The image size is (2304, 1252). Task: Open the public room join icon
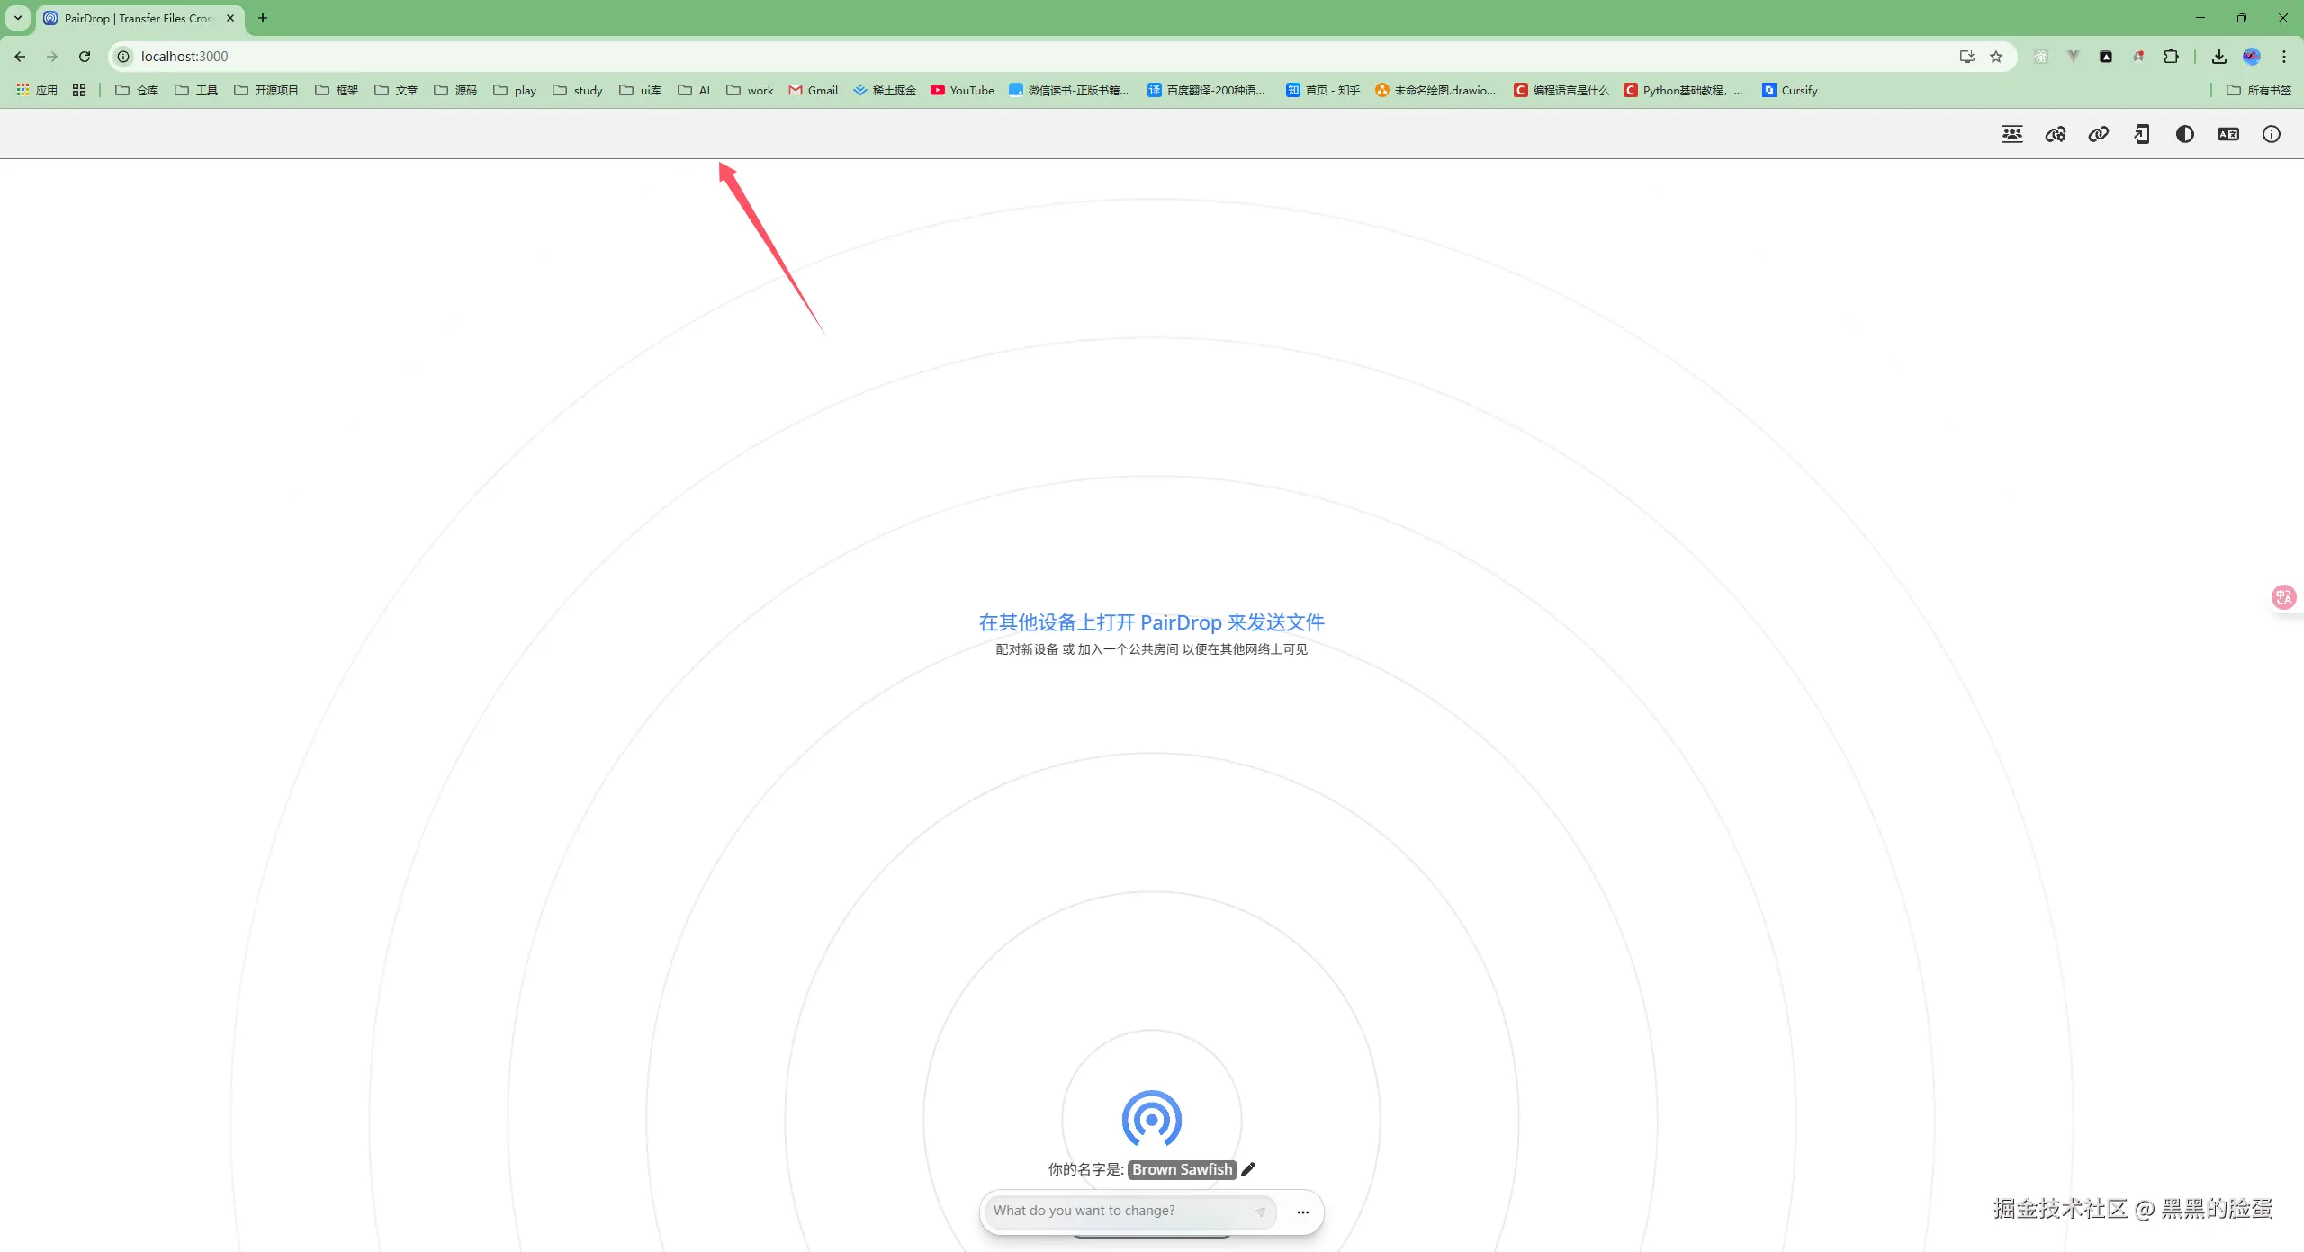pos(2011,134)
